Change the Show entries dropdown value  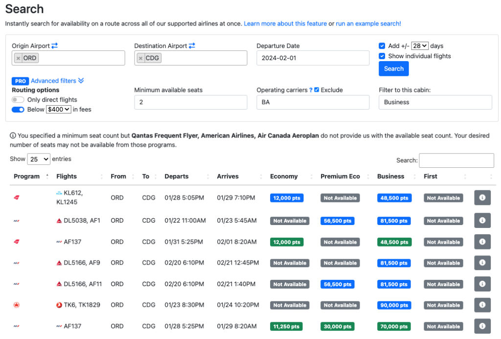[x=39, y=159]
